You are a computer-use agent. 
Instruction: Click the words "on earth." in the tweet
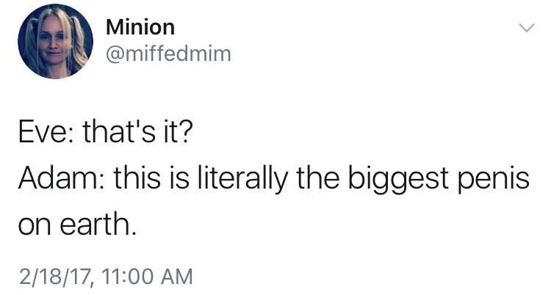tap(77, 224)
